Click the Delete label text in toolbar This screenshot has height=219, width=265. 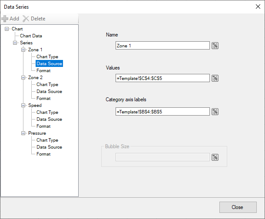tap(38, 19)
